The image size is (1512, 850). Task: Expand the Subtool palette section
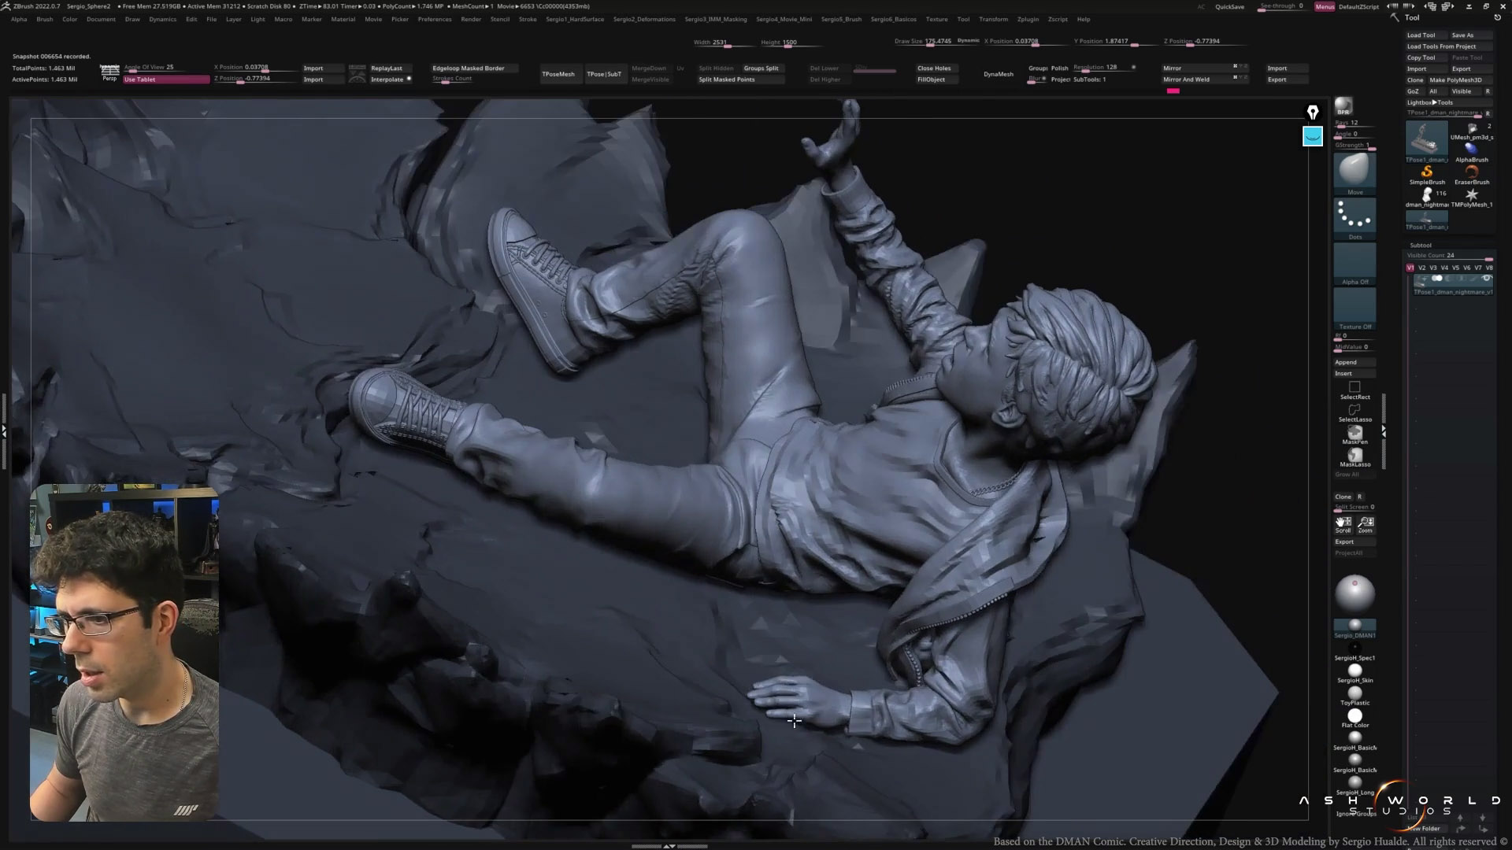(x=1421, y=245)
